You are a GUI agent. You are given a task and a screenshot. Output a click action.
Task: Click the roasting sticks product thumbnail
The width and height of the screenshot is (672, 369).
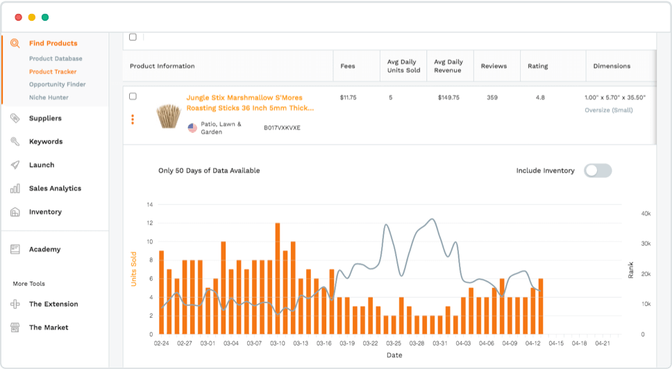169,116
